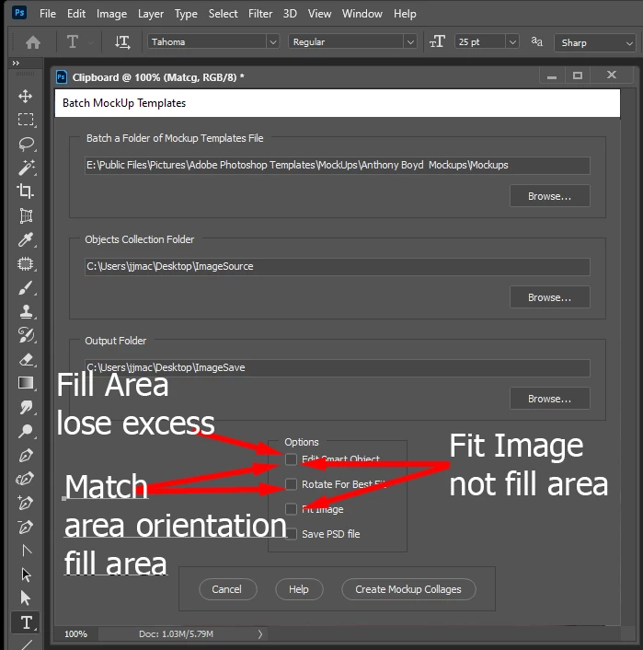Click the dialog Help button
This screenshot has height=650, width=643.
299,589
